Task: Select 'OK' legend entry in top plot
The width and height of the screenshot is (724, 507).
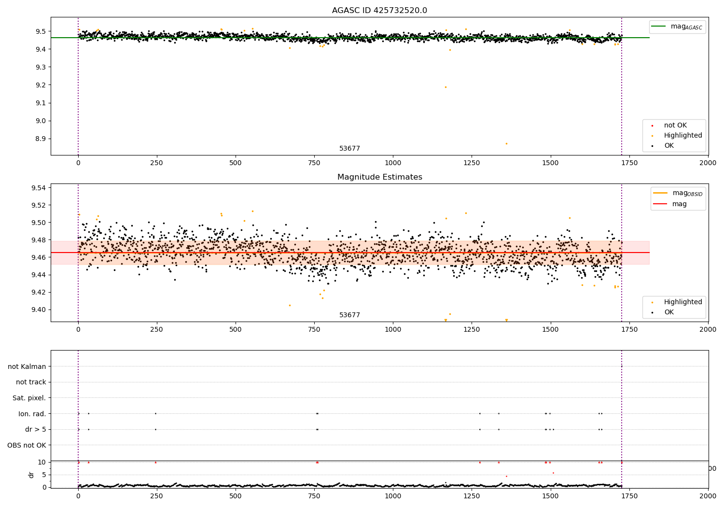Action: [663, 146]
